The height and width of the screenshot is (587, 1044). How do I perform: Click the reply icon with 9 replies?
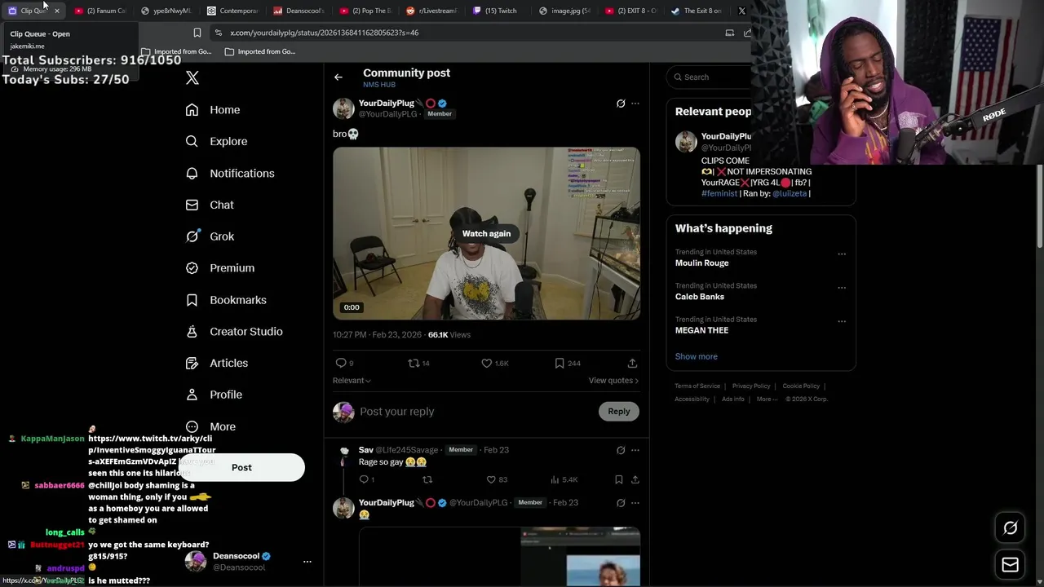click(x=341, y=363)
